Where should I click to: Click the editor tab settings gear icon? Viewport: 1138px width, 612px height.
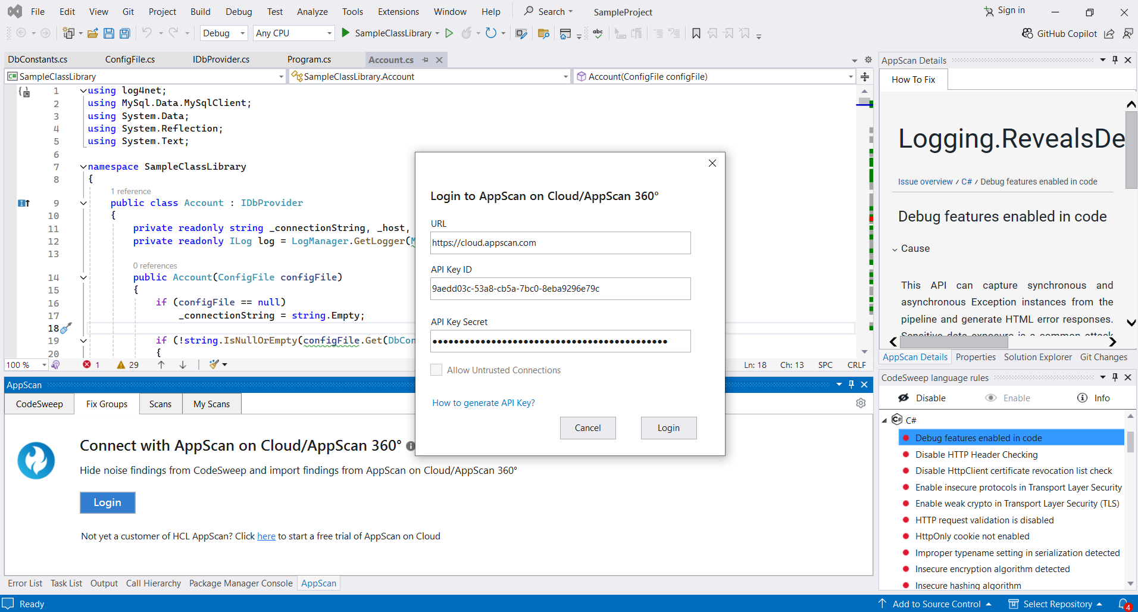pyautogui.click(x=868, y=60)
